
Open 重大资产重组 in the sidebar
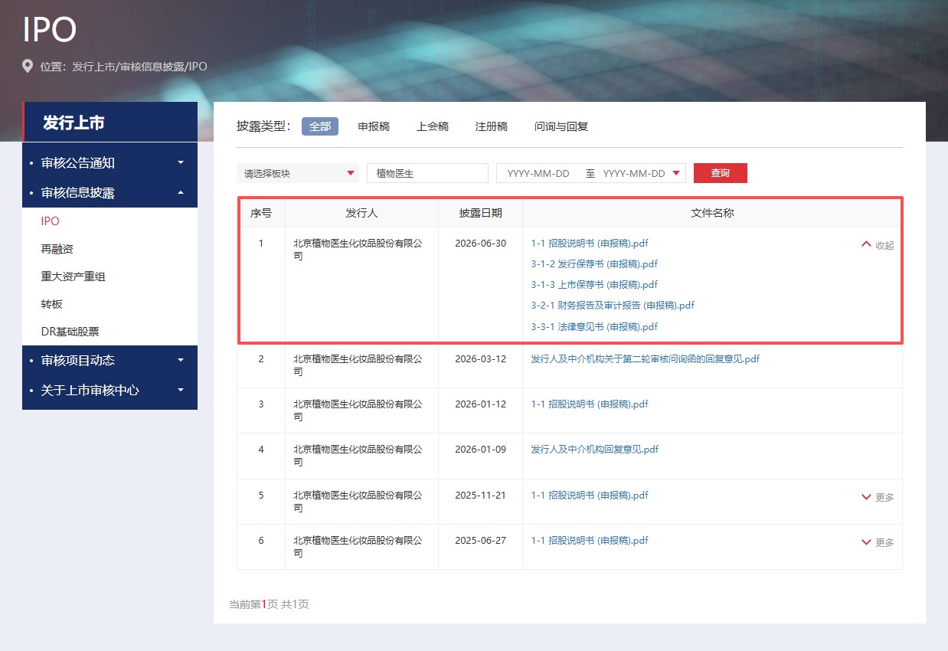(74, 276)
